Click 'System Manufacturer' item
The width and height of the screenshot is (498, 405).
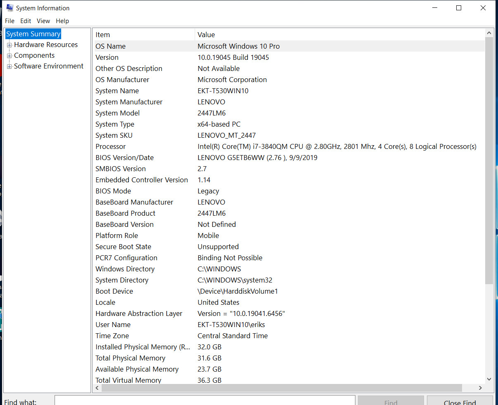tap(129, 102)
